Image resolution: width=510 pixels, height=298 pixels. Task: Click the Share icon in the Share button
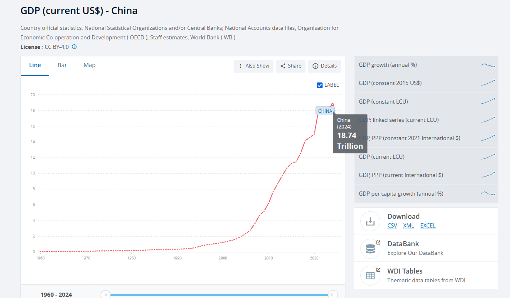coord(283,66)
